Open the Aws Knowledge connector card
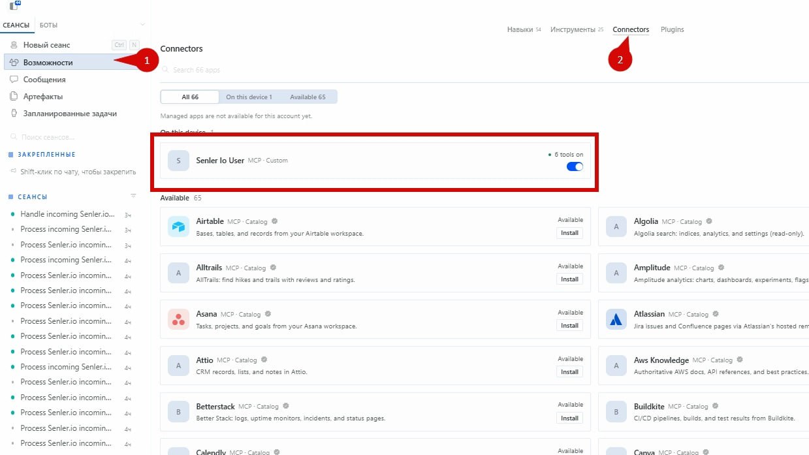Screen dimensions: 809x455 [704, 366]
